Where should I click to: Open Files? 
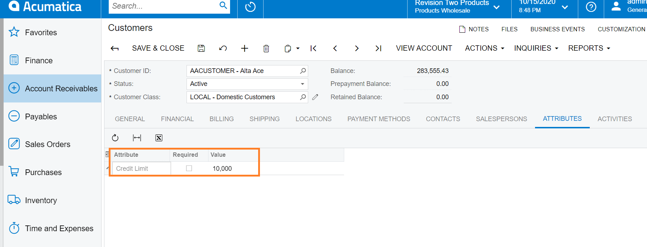[509, 29]
